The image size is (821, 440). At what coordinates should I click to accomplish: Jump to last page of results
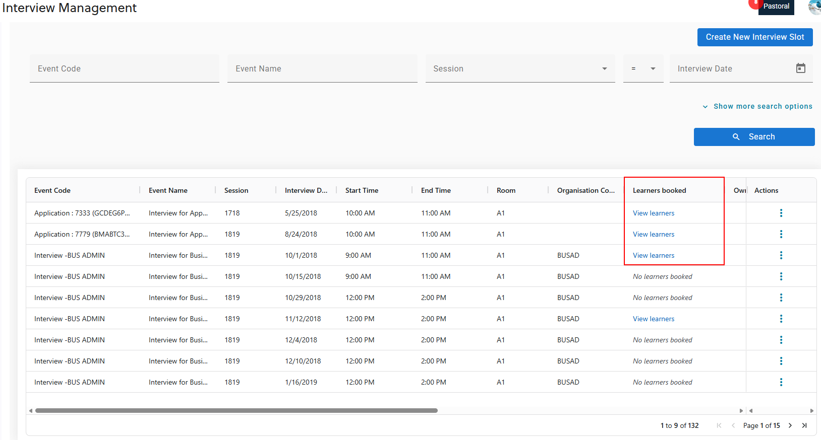click(x=804, y=425)
